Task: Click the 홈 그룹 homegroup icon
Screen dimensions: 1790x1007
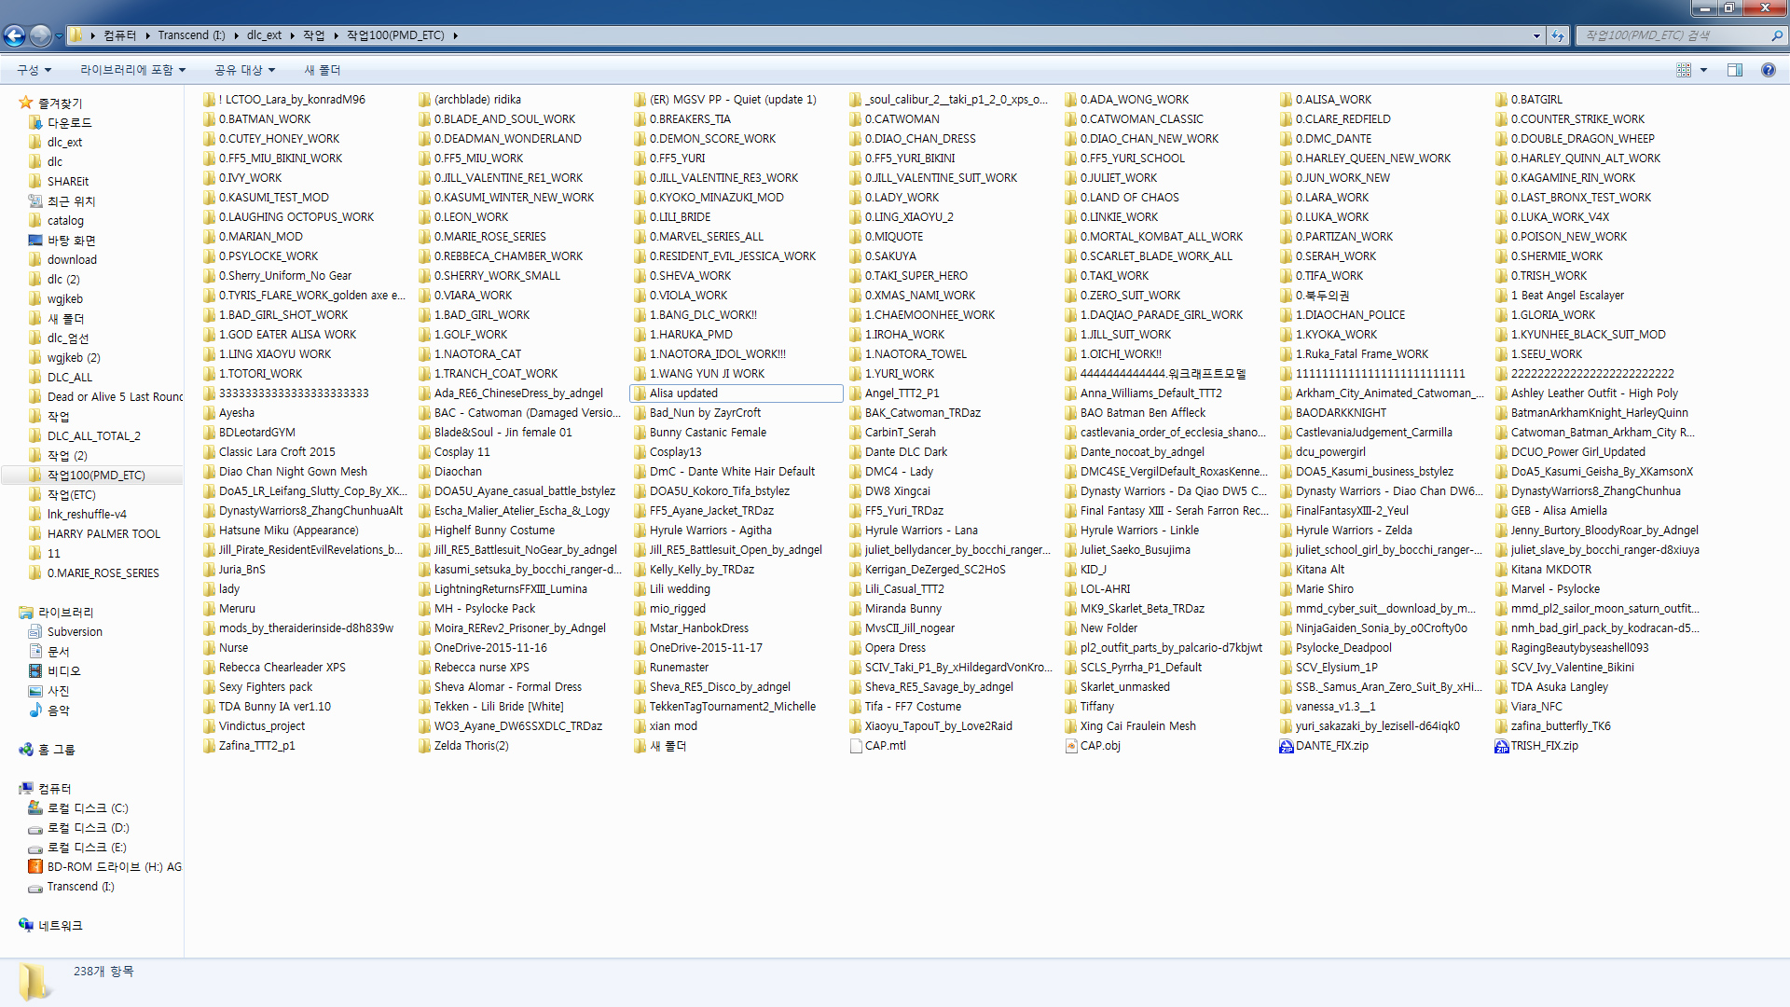Action: click(x=26, y=750)
